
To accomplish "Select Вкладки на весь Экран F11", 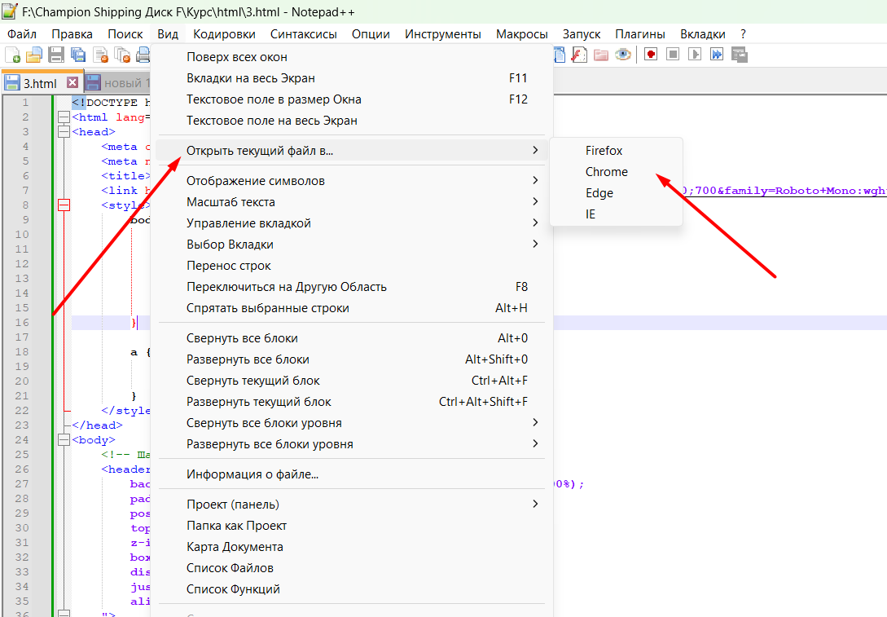I will [x=351, y=78].
